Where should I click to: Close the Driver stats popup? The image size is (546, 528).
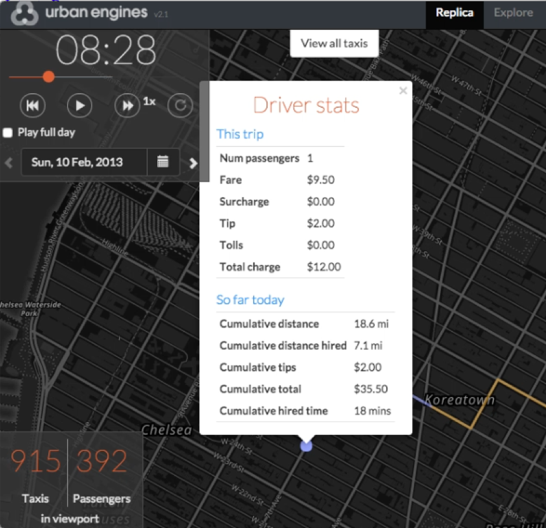[403, 91]
